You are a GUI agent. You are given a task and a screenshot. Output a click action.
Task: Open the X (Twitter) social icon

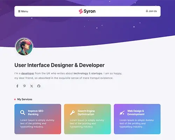coord(31,86)
